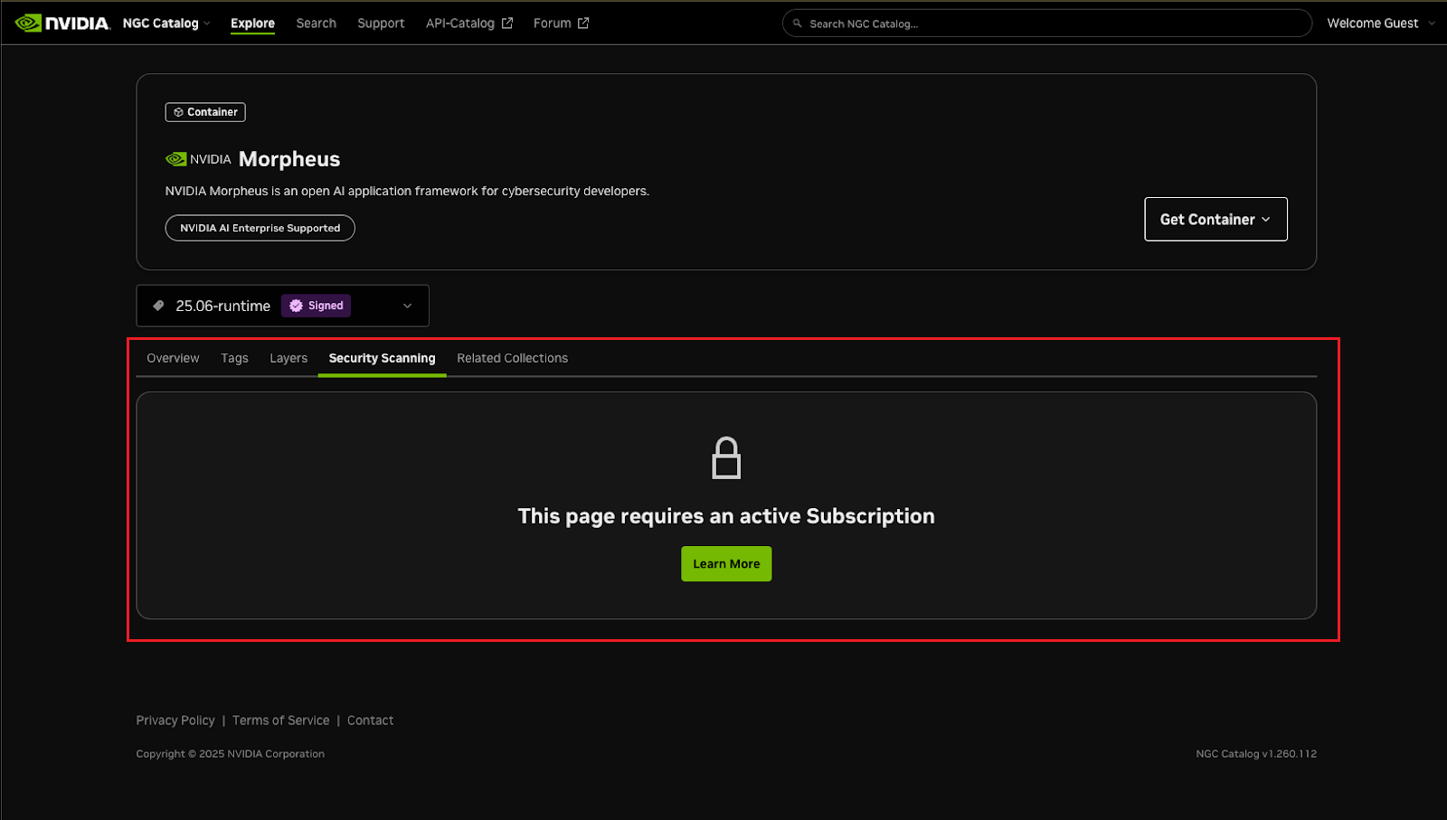Open the Get Container dropdown

point(1215,219)
